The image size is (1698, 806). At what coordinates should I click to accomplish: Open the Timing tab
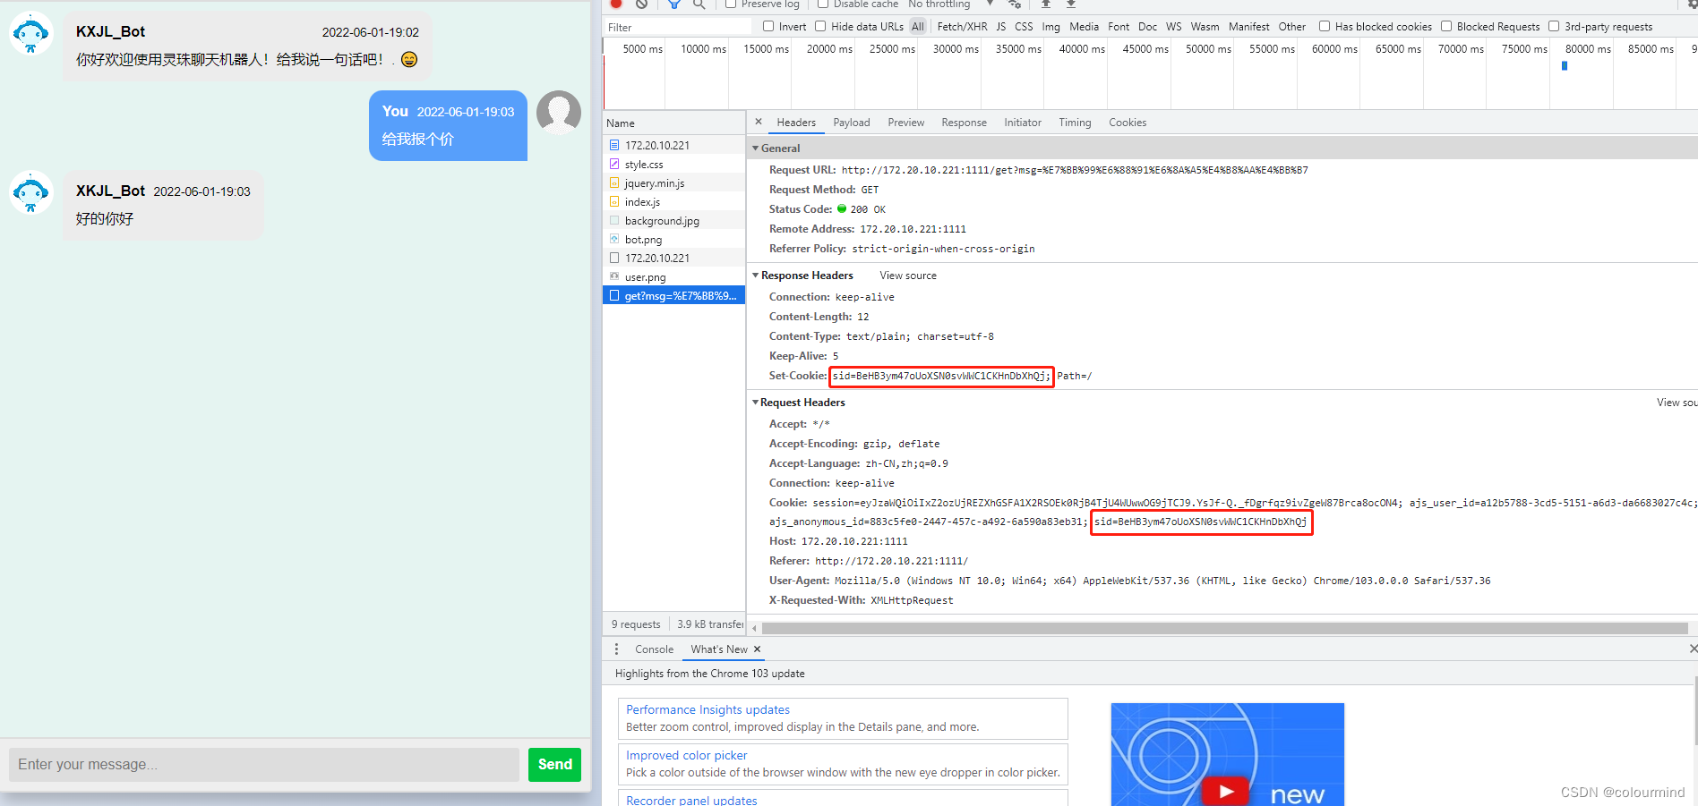coord(1075,123)
